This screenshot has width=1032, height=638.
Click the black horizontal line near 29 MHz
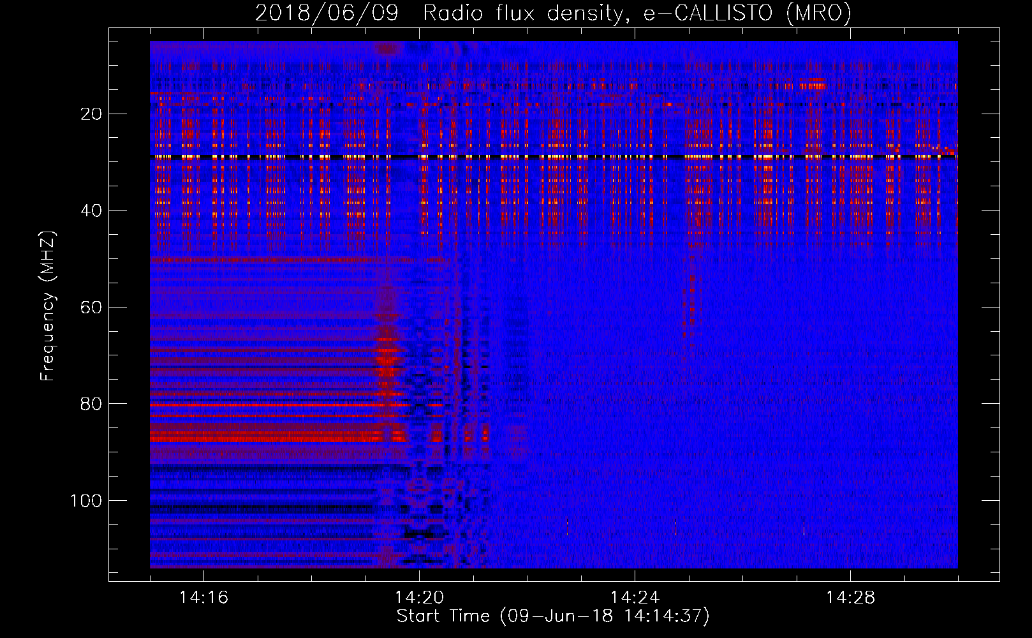(554, 156)
